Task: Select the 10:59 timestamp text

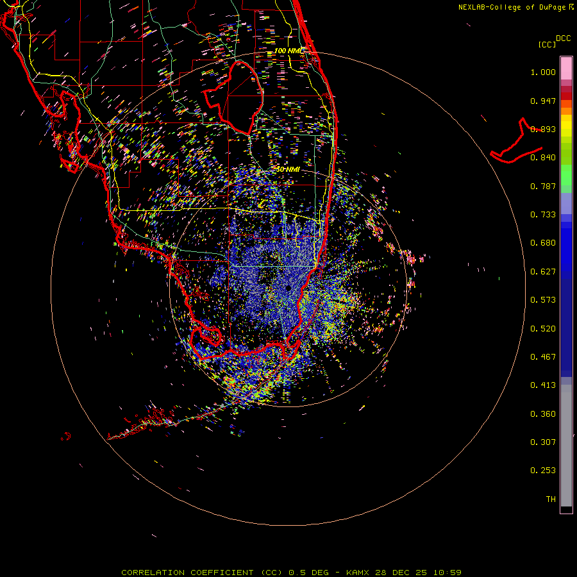Action: click(447, 573)
